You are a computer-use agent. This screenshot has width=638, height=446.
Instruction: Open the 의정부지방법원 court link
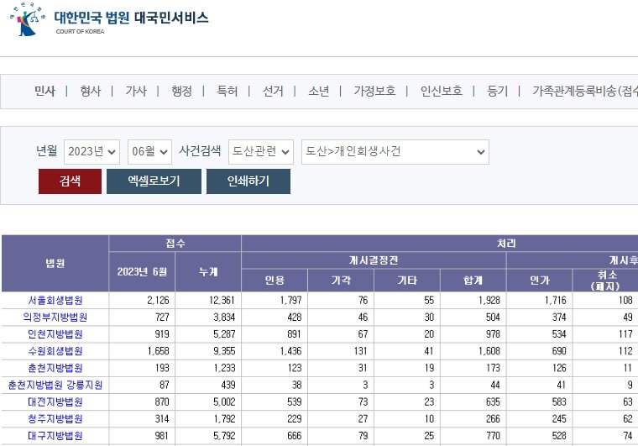click(55, 317)
